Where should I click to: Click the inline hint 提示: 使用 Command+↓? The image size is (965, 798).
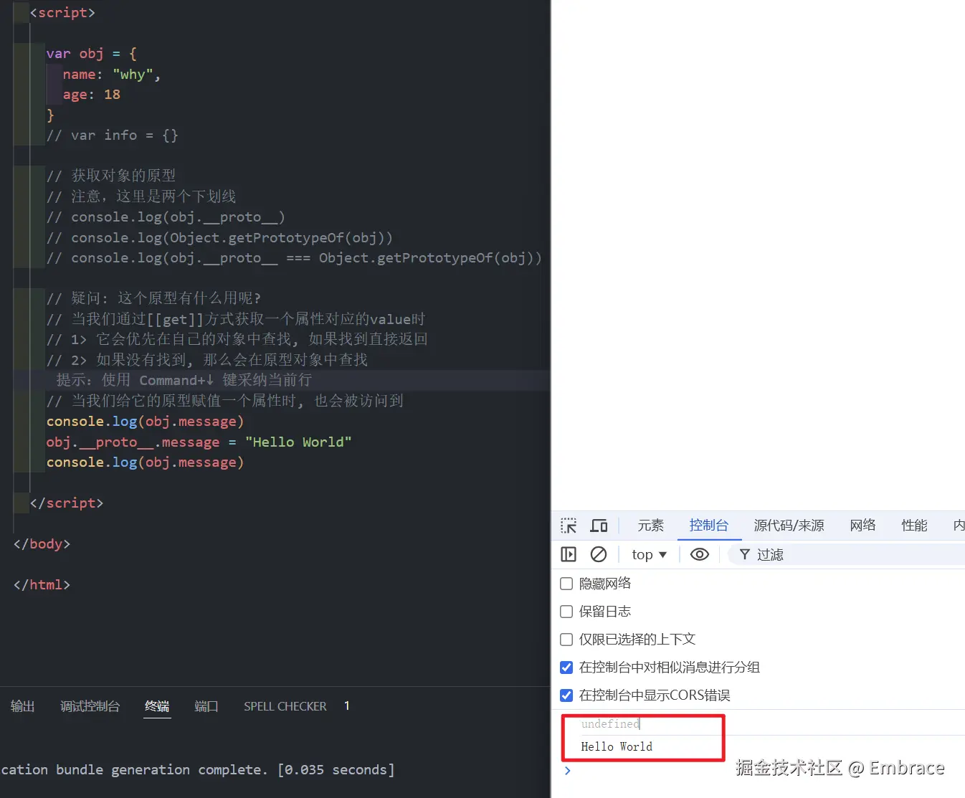click(x=184, y=380)
